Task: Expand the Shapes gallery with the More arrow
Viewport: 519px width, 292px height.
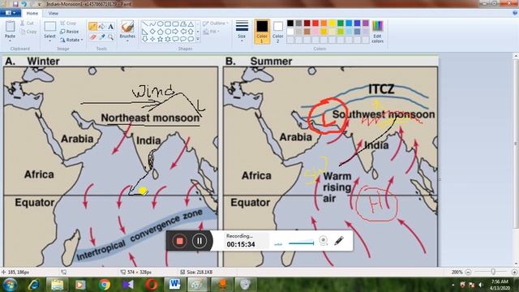Action: click(198, 39)
